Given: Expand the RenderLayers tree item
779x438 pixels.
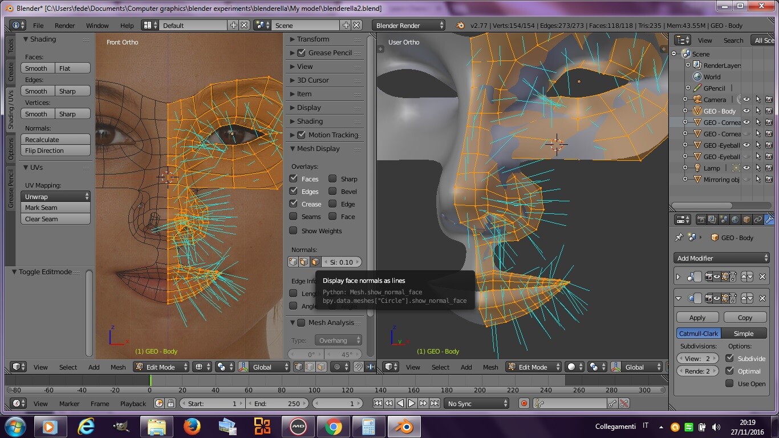Looking at the screenshot, I should pyautogui.click(x=688, y=65).
